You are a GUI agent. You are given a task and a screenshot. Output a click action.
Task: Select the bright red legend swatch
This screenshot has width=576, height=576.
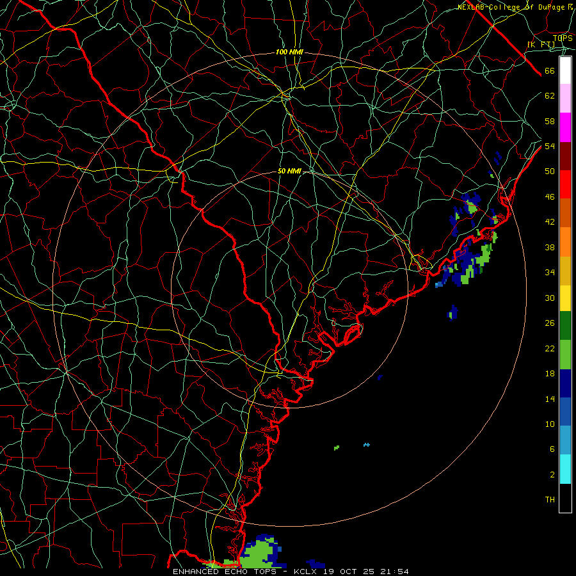565,184
